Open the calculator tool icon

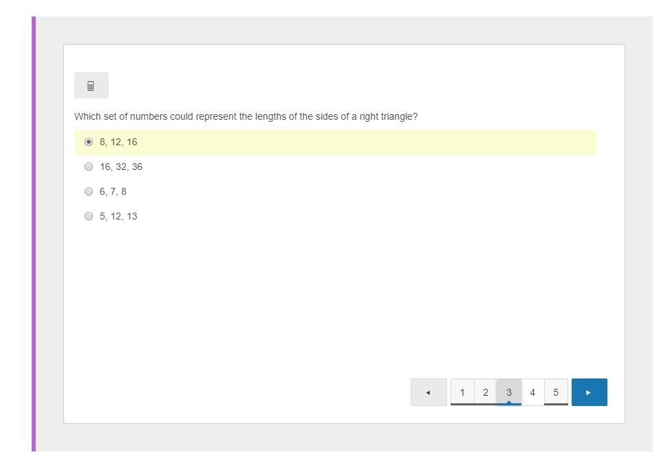(91, 86)
